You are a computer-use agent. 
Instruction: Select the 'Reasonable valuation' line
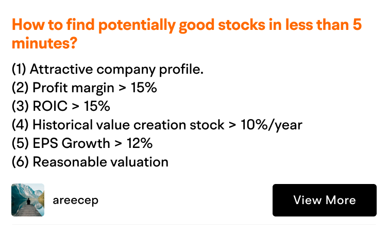click(x=90, y=162)
